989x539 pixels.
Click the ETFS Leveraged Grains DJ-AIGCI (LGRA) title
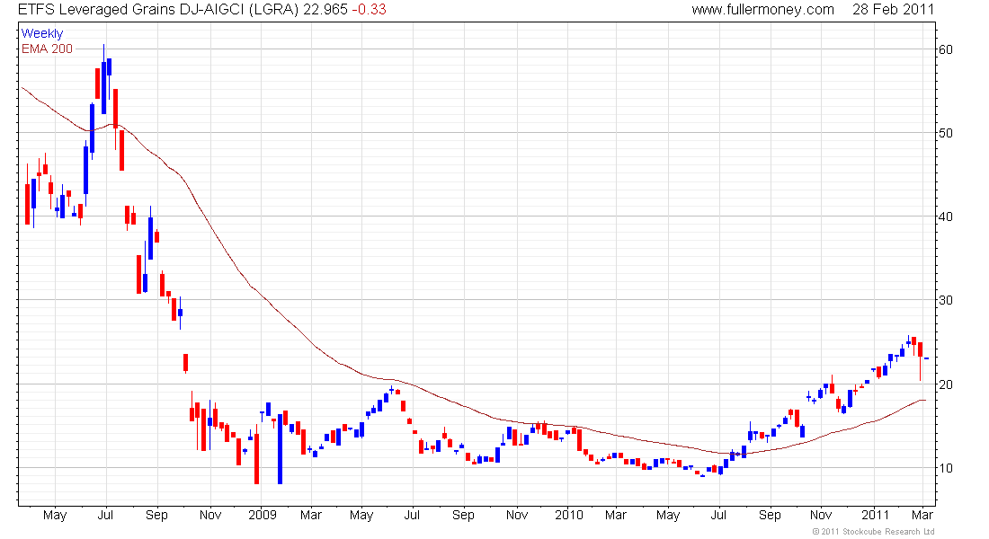click(x=158, y=10)
